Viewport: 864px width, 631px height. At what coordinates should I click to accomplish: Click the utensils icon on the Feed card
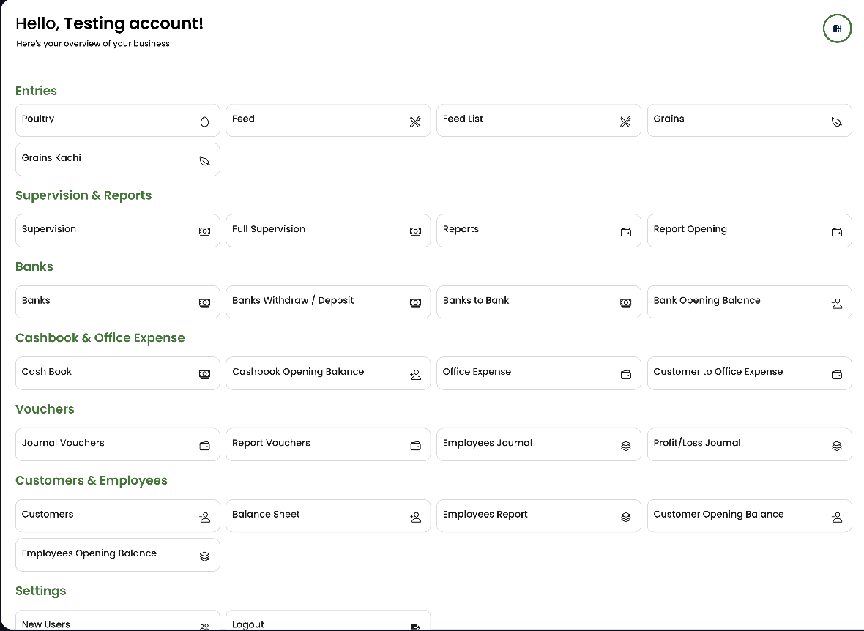pyautogui.click(x=415, y=122)
